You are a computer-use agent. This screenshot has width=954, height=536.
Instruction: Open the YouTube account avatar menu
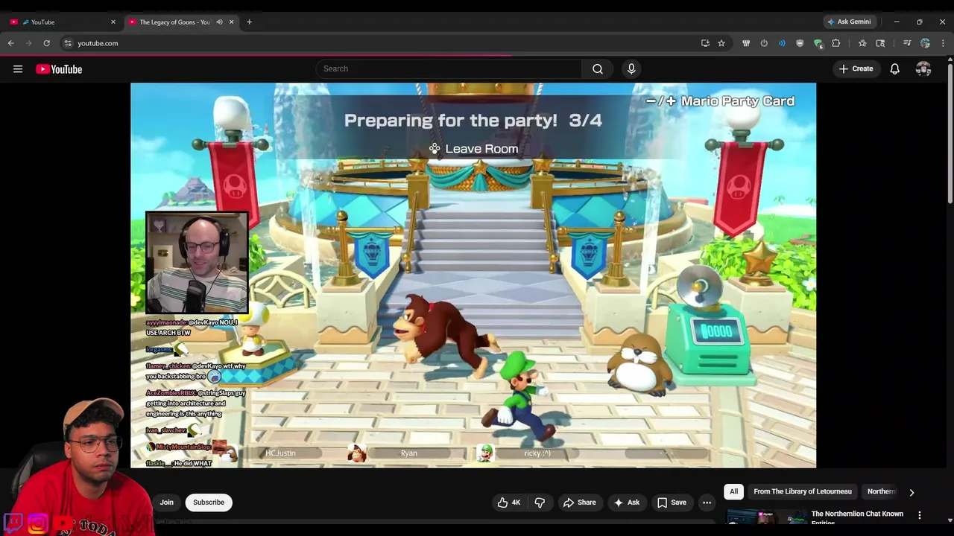point(923,69)
